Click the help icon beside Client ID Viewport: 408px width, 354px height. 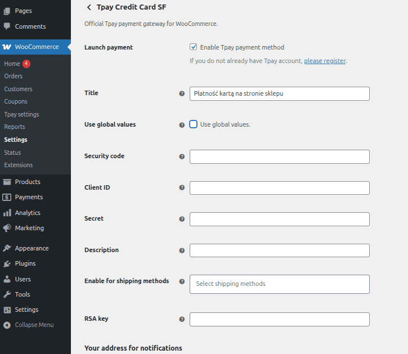coord(182,188)
